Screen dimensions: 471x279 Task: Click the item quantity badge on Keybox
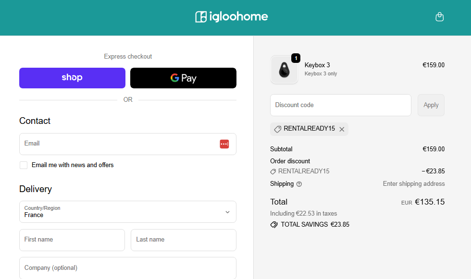point(296,58)
